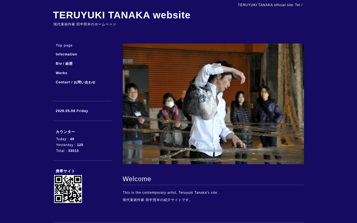Click the performance photo of the artist

pyautogui.click(x=213, y=104)
